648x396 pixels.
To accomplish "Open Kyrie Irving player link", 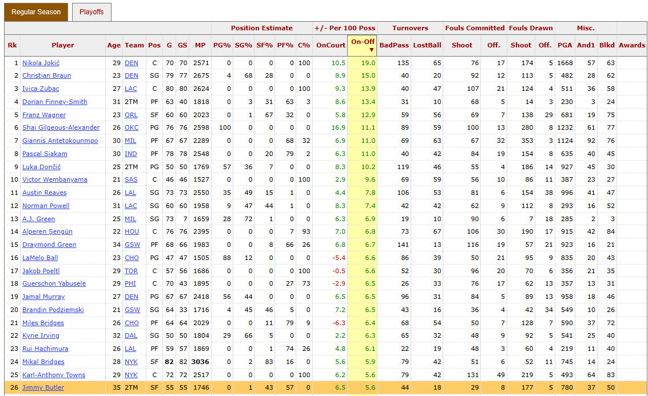I will click(x=41, y=335).
